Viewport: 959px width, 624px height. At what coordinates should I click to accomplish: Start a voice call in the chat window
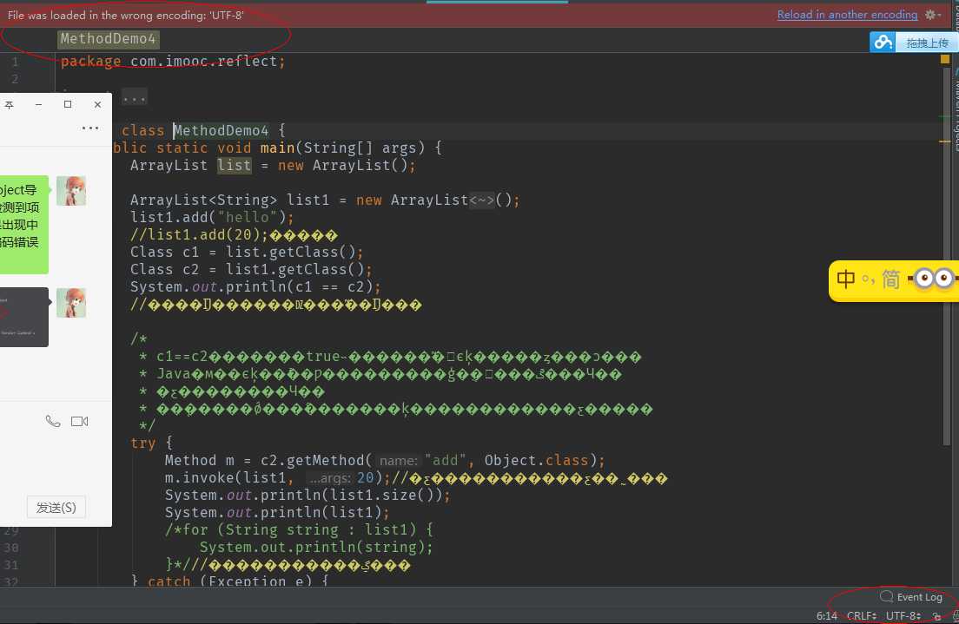pyautogui.click(x=53, y=421)
